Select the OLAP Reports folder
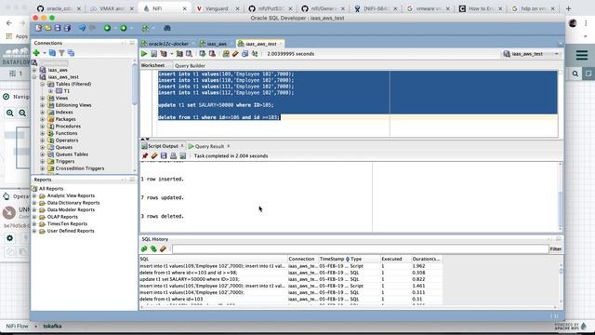Image resolution: width=595 pixels, height=335 pixels. [62, 217]
